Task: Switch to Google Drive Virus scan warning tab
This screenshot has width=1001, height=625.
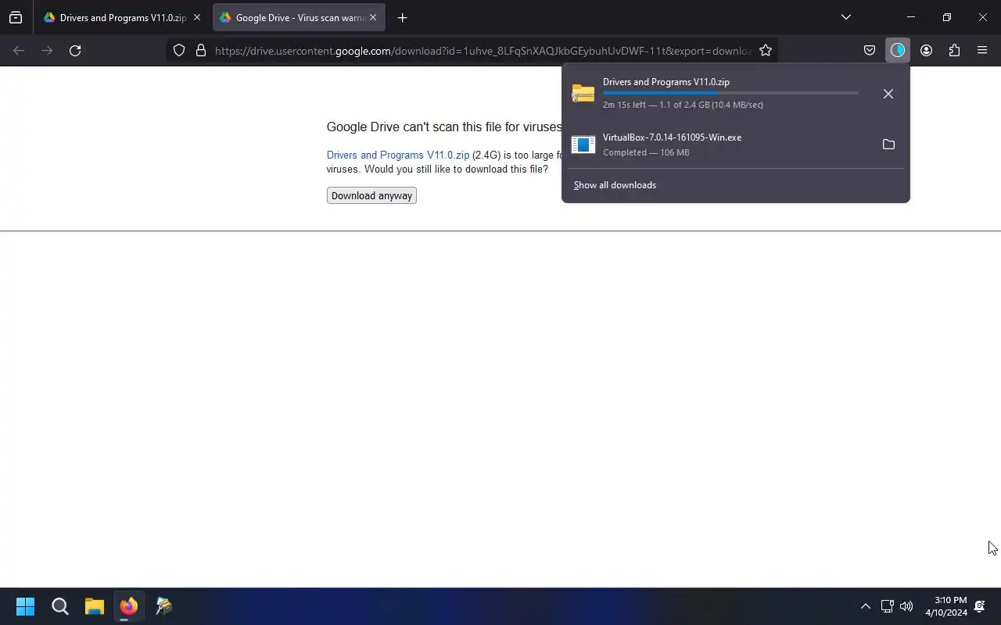Action: tap(299, 17)
